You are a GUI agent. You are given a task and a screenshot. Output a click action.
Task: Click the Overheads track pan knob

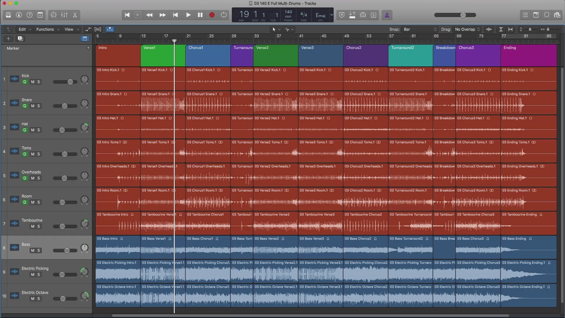click(84, 175)
